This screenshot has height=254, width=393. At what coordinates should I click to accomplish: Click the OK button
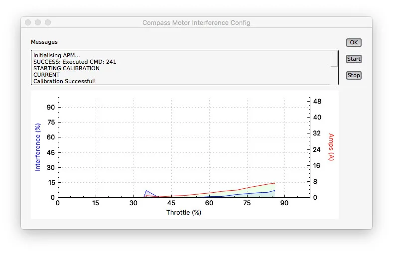point(354,42)
